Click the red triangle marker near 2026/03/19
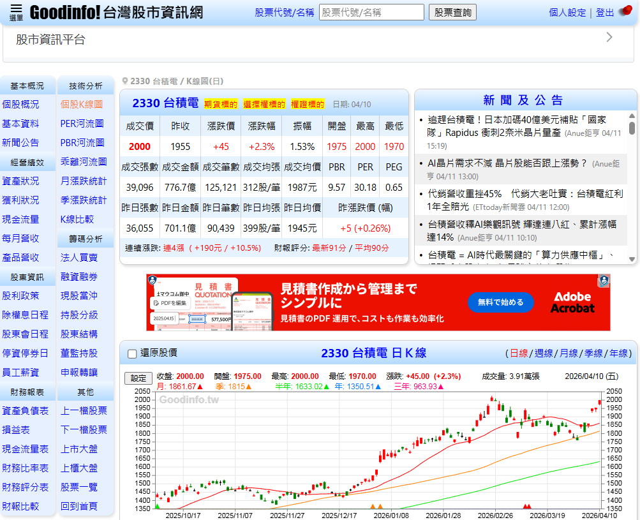The height and width of the screenshot is (520, 640). (526, 506)
